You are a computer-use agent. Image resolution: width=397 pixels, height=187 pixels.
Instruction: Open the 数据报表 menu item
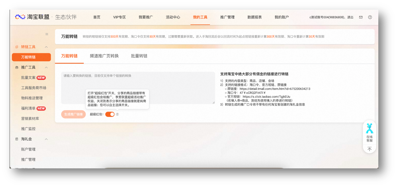tap(254, 17)
